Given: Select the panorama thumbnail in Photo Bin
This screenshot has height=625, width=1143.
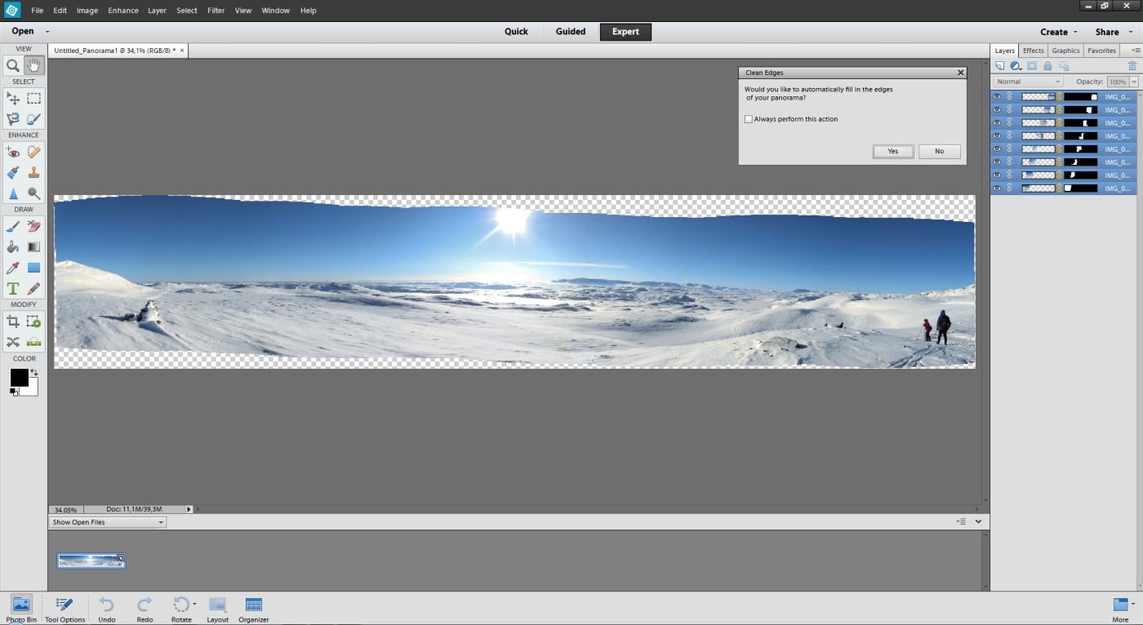Looking at the screenshot, I should [x=91, y=561].
